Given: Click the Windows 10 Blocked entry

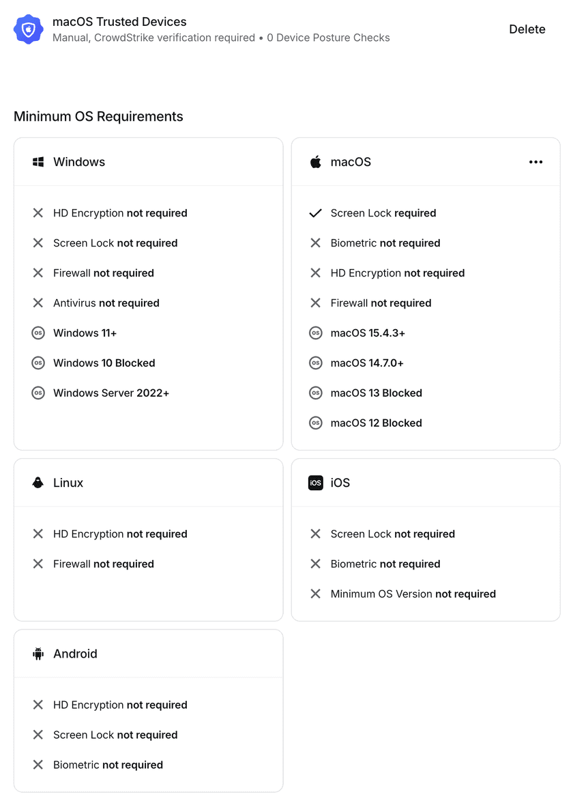Looking at the screenshot, I should click(x=104, y=363).
